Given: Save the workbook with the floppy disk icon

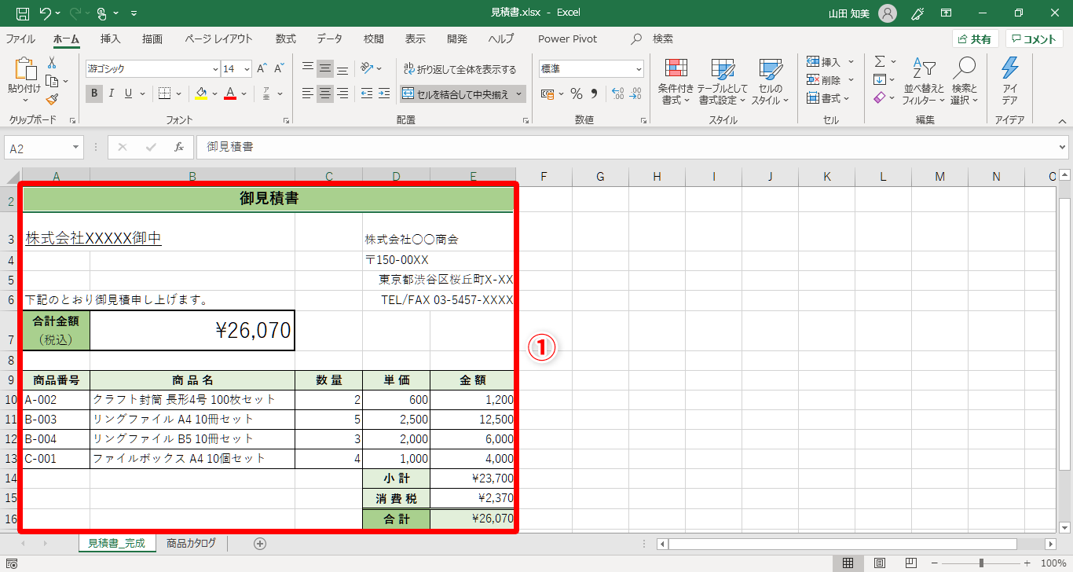Looking at the screenshot, I should tap(23, 13).
